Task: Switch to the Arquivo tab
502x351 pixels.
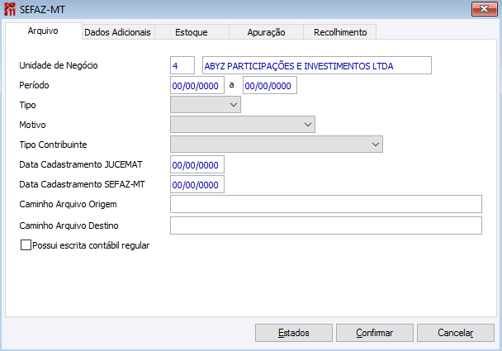Action: (43, 31)
